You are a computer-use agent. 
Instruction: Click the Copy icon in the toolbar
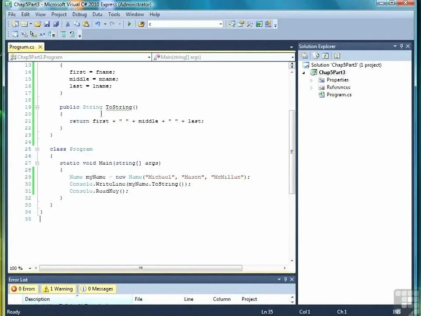tap(77, 24)
